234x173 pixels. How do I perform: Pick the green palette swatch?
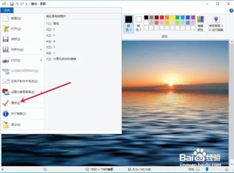pyautogui.click(x=177, y=17)
